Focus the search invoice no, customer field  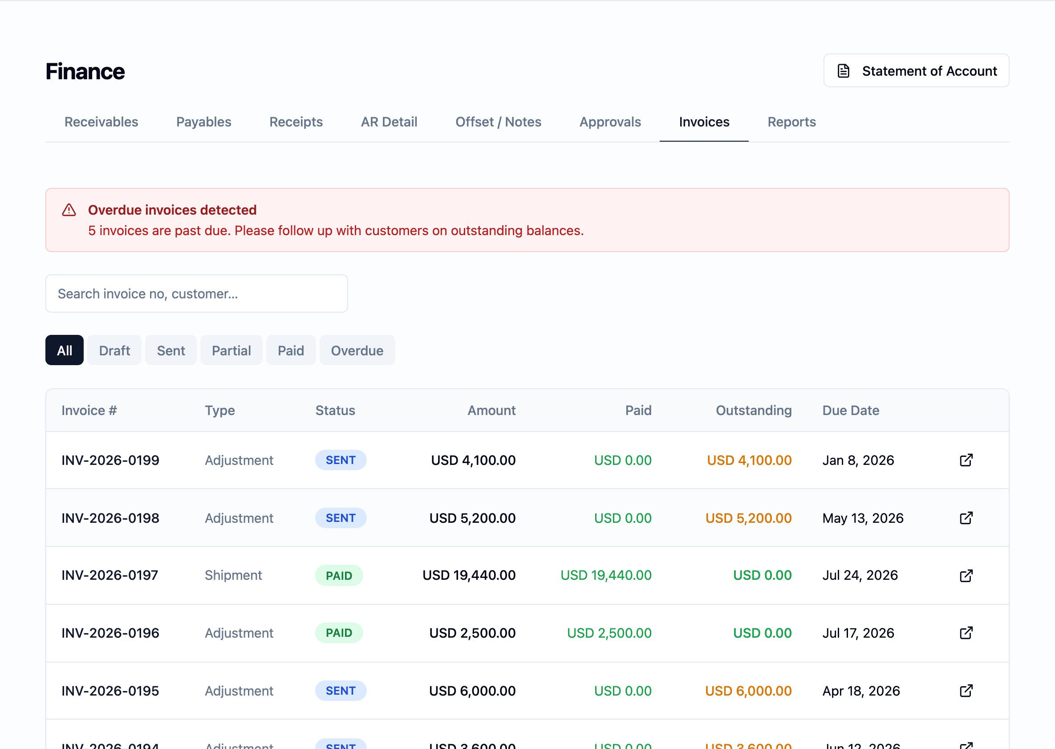pyautogui.click(x=197, y=294)
